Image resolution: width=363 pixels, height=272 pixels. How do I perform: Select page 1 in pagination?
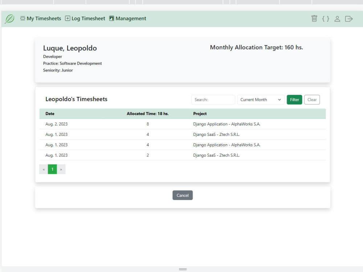click(x=52, y=169)
